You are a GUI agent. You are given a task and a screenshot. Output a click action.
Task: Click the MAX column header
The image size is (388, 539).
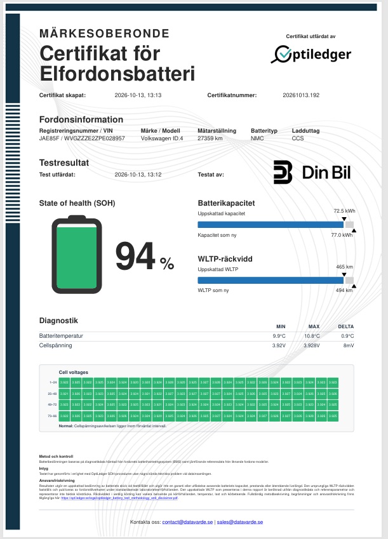point(314,326)
